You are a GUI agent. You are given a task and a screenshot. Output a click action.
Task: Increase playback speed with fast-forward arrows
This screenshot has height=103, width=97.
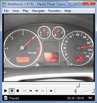tap(37, 91)
